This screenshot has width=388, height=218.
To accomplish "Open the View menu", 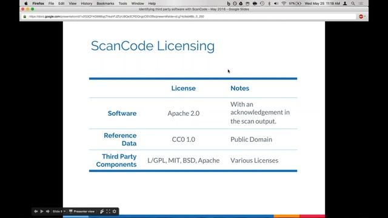I will pos(73,4).
